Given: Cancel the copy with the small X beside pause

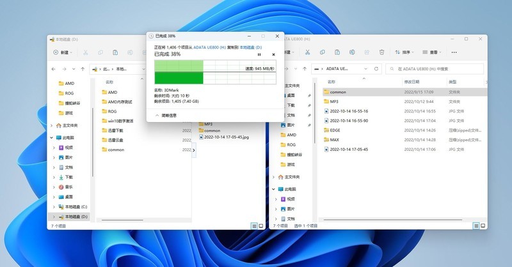Looking at the screenshot, I should (x=274, y=54).
